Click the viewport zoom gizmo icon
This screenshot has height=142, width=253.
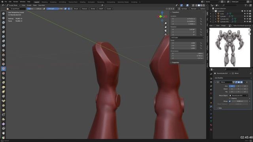pos(166,23)
